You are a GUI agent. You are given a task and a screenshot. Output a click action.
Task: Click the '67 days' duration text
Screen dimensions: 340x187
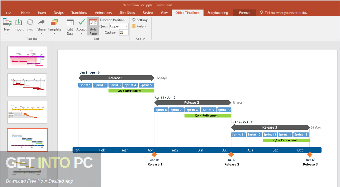[162, 78]
